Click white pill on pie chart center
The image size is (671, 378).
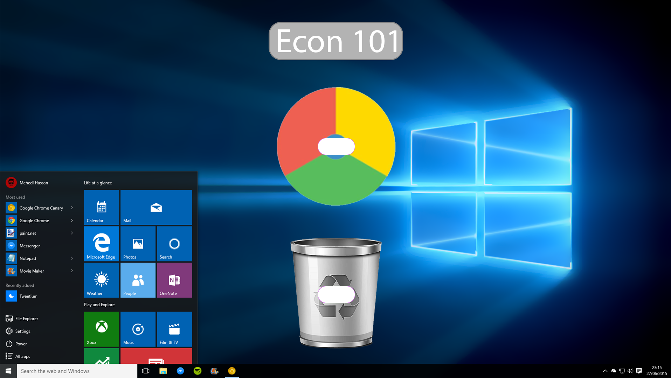point(336,146)
